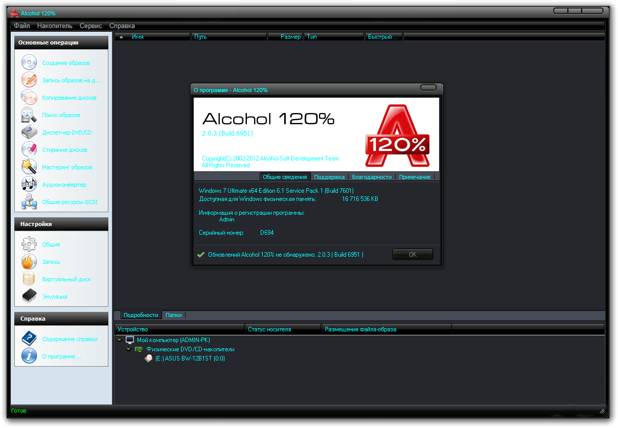
Task: Open the Файл menu
Action: coord(22,26)
